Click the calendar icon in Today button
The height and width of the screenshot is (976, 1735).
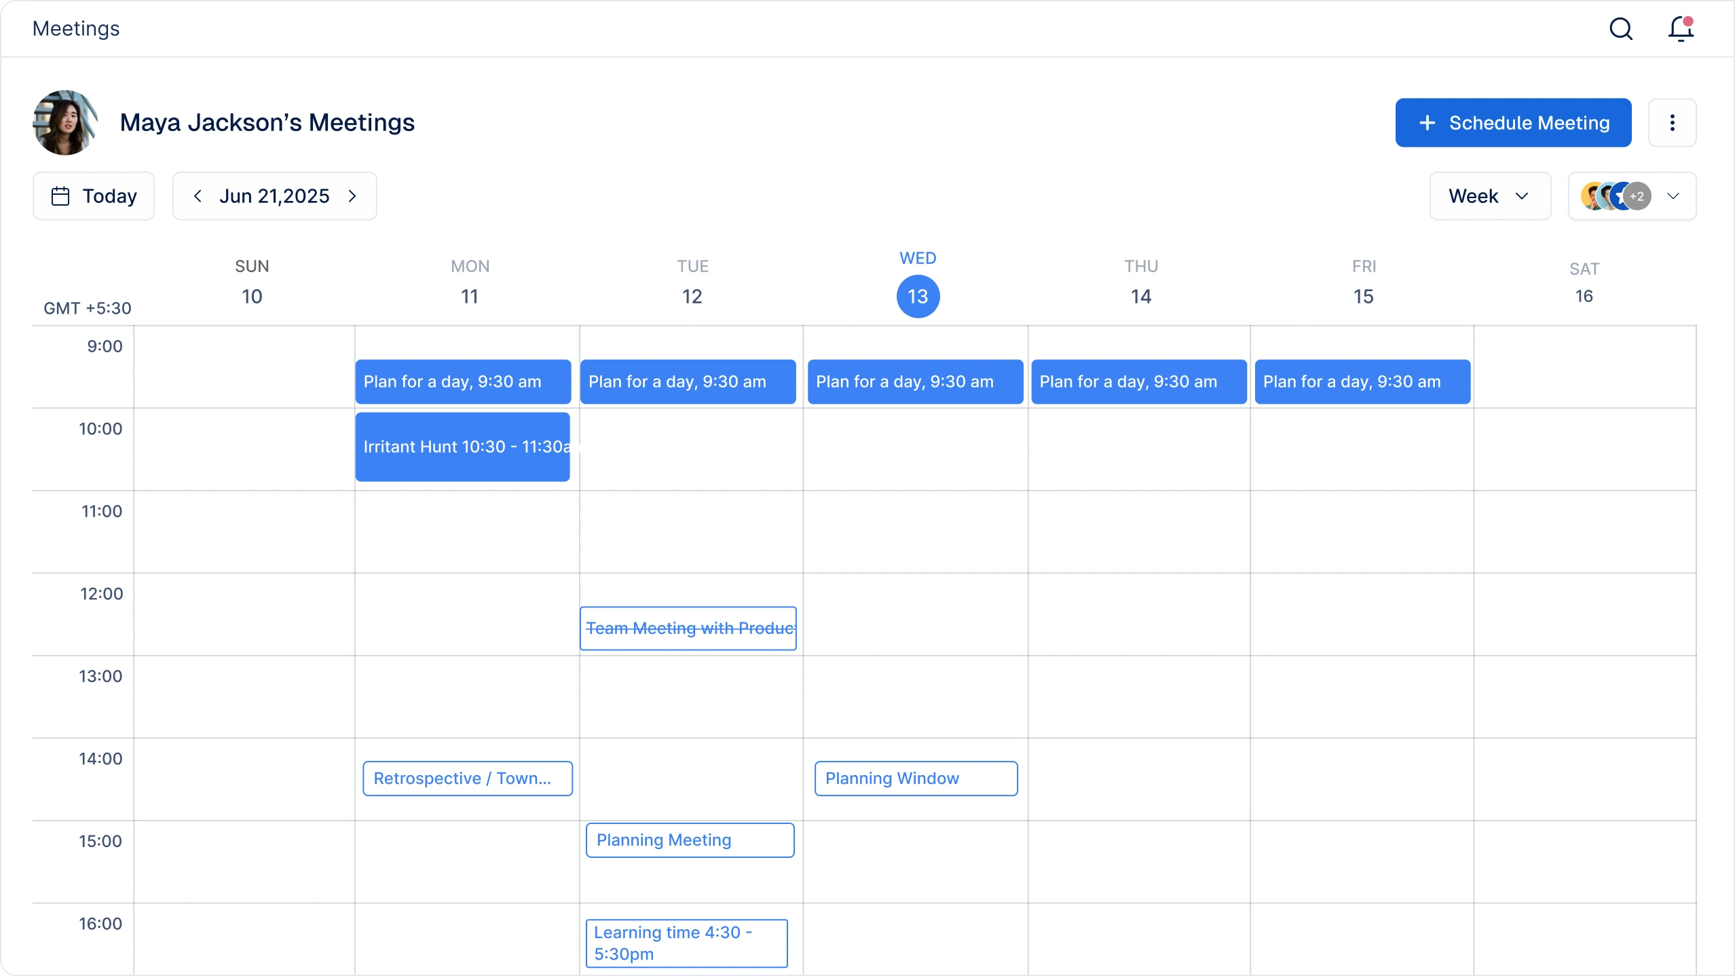[60, 196]
